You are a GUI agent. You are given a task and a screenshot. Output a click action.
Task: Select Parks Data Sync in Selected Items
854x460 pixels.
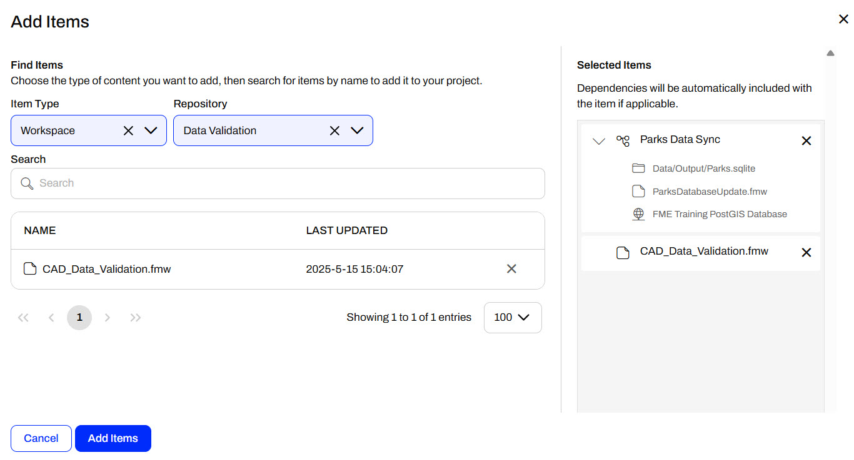[680, 140]
